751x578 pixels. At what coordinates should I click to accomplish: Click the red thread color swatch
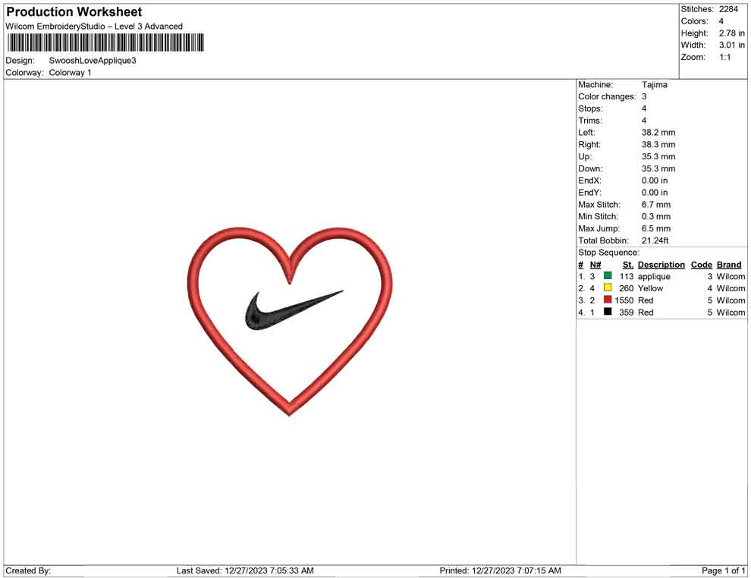(608, 300)
